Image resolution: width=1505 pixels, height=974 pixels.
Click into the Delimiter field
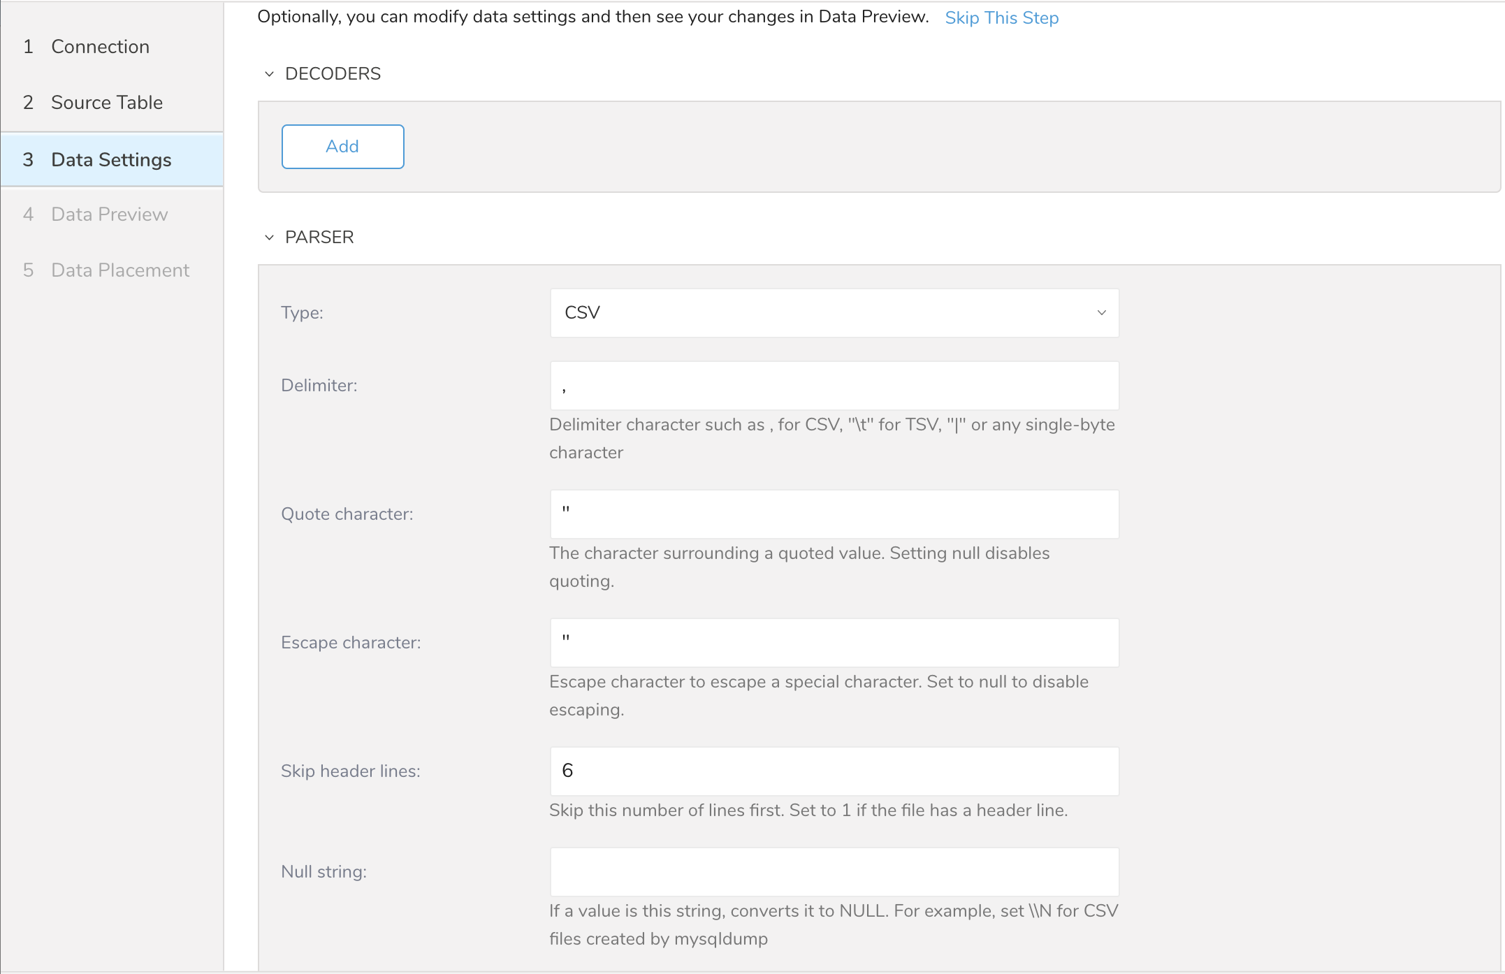834,386
